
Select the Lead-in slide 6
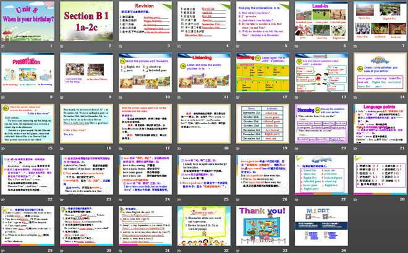click(321, 21)
